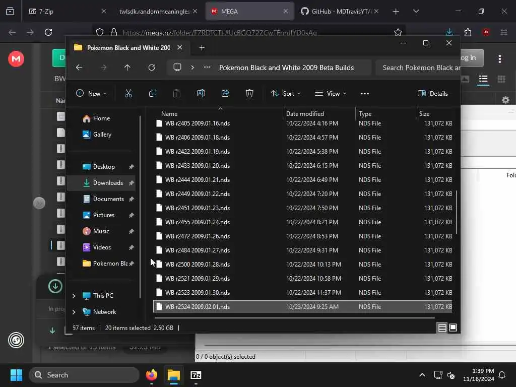The height and width of the screenshot is (387, 516).
Task: Sort files by the Type column header
Action: click(365, 113)
